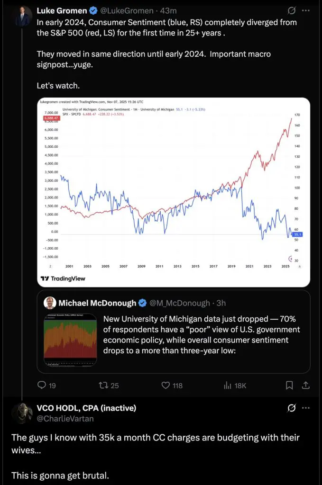Open view analytics icon showing 18K
The height and width of the screenshot is (485, 322).
coord(228,386)
